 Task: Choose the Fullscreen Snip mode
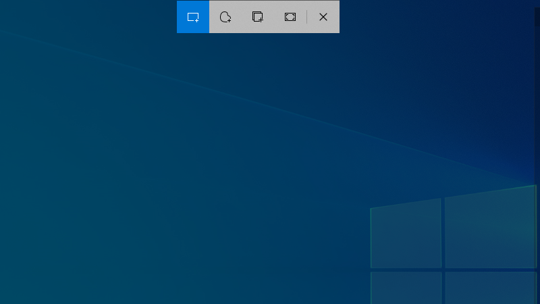pos(290,17)
